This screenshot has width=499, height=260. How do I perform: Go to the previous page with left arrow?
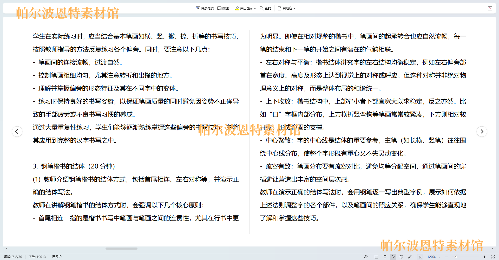(17, 131)
